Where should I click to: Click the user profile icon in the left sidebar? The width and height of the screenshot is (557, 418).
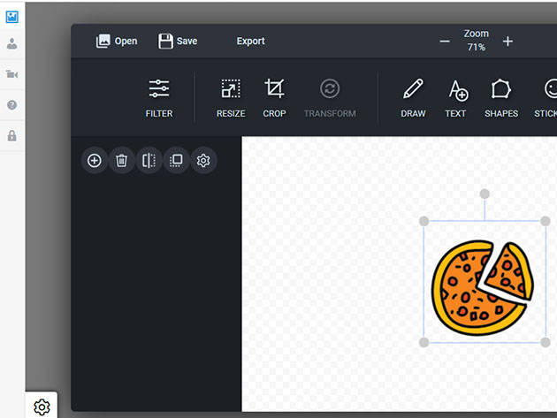pyautogui.click(x=12, y=43)
